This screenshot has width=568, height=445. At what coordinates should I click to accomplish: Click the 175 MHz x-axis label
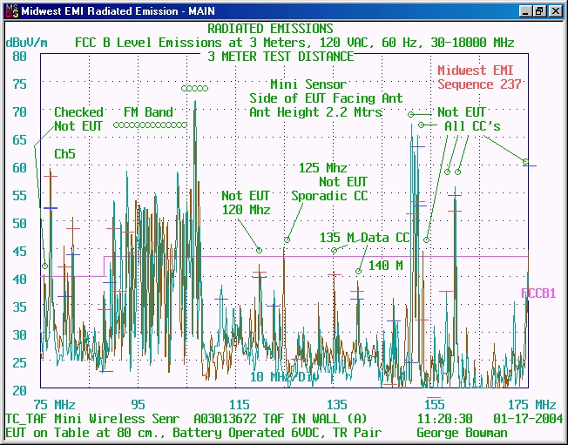point(532,405)
